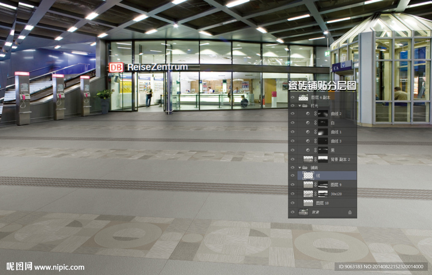This screenshot has height=275, width=432.
Task: Click the 背景 layer thumbnail
Action: [x=303, y=212]
